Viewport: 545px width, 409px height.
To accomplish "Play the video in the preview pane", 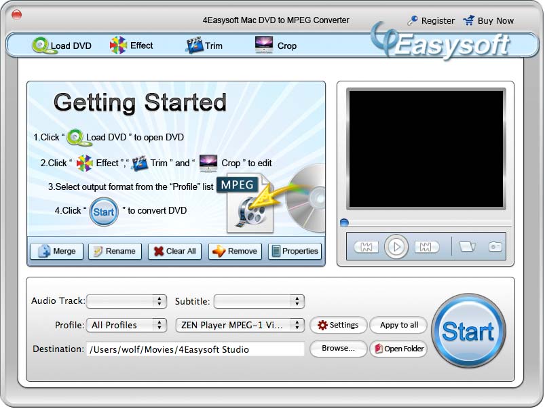I will coord(396,246).
